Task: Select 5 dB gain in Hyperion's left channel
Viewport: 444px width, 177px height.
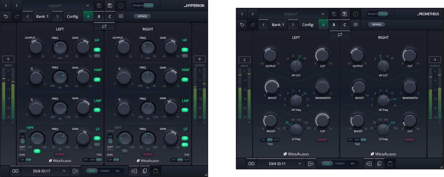Action: pos(22,160)
